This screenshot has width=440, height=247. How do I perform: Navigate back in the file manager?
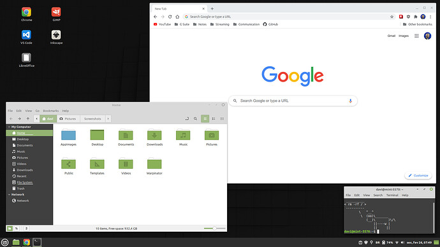pos(11,119)
